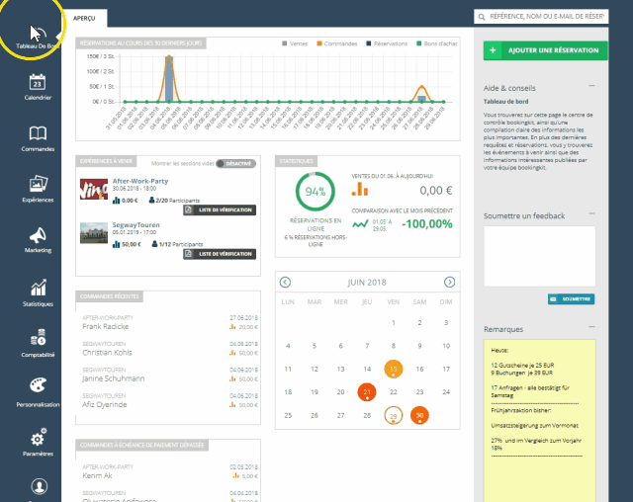
Task: Click the search magnifier icon
Action: click(482, 17)
